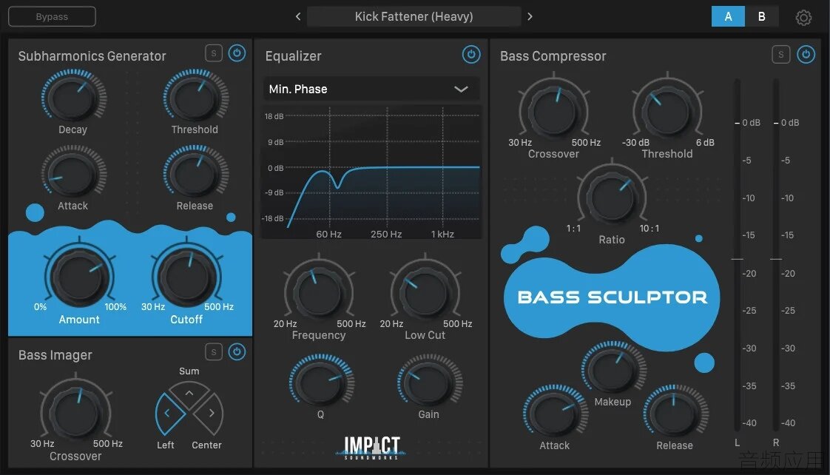This screenshot has width=830, height=475.
Task: Select the Sum imager mode
Action: 189,394
